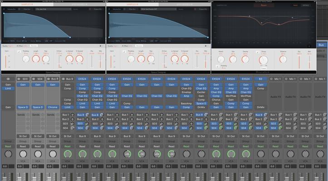This screenshot has width=328, height=181.
Task: Click Predelay sync note icon, middle Space Designer
Action: click(x=124, y=52)
